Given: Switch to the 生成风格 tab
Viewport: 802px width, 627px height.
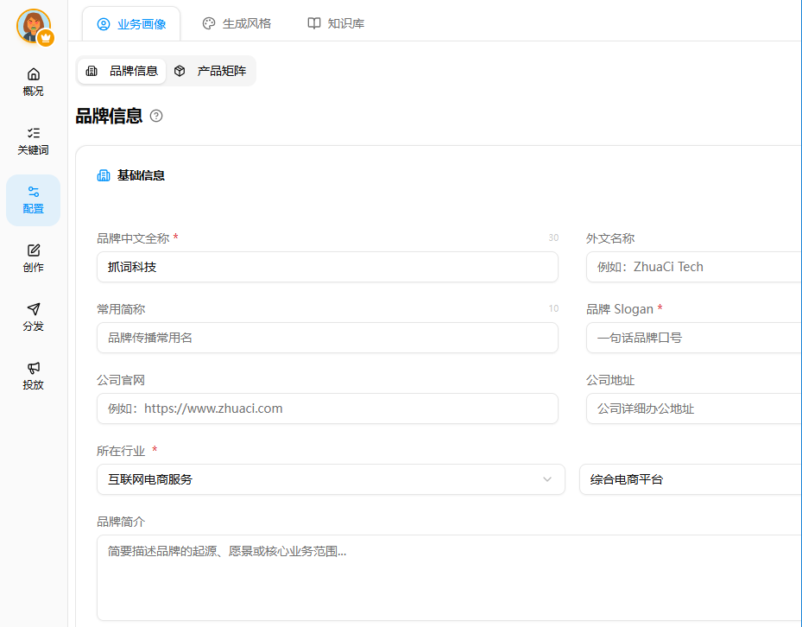Looking at the screenshot, I should tap(237, 24).
